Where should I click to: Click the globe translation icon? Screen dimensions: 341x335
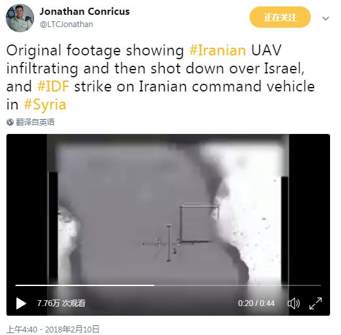pyautogui.click(x=10, y=122)
